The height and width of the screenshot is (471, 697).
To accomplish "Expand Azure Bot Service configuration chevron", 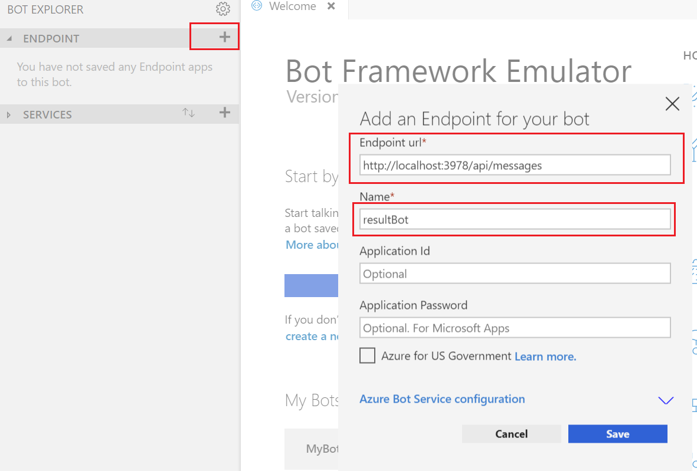I will 666,400.
